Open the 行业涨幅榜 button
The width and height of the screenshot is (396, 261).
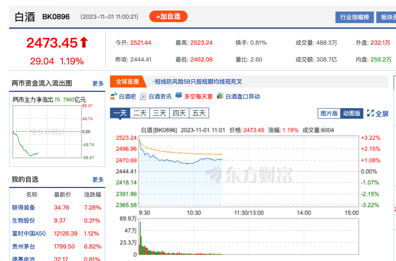pos(354,17)
